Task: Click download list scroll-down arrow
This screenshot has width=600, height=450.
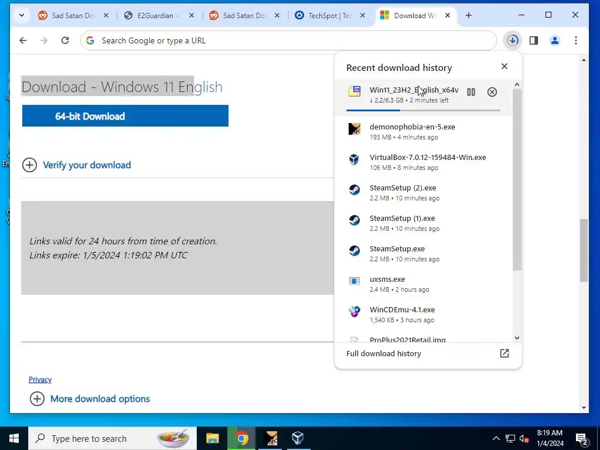Action: pyautogui.click(x=517, y=338)
